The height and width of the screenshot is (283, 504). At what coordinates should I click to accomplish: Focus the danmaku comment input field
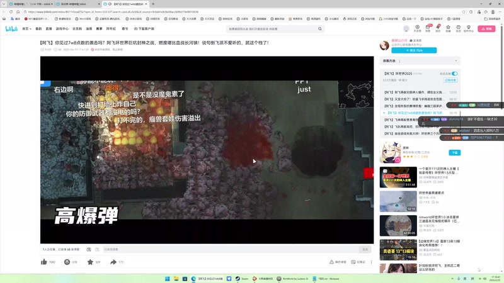pos(231,249)
